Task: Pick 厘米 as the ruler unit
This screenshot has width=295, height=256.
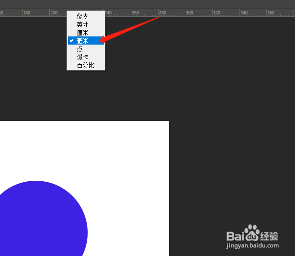Action: point(86,33)
